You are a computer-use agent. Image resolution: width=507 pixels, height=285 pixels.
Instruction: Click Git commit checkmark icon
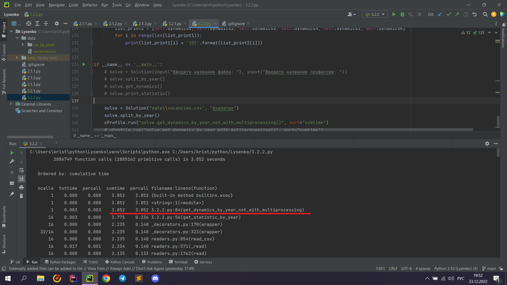(x=449, y=14)
